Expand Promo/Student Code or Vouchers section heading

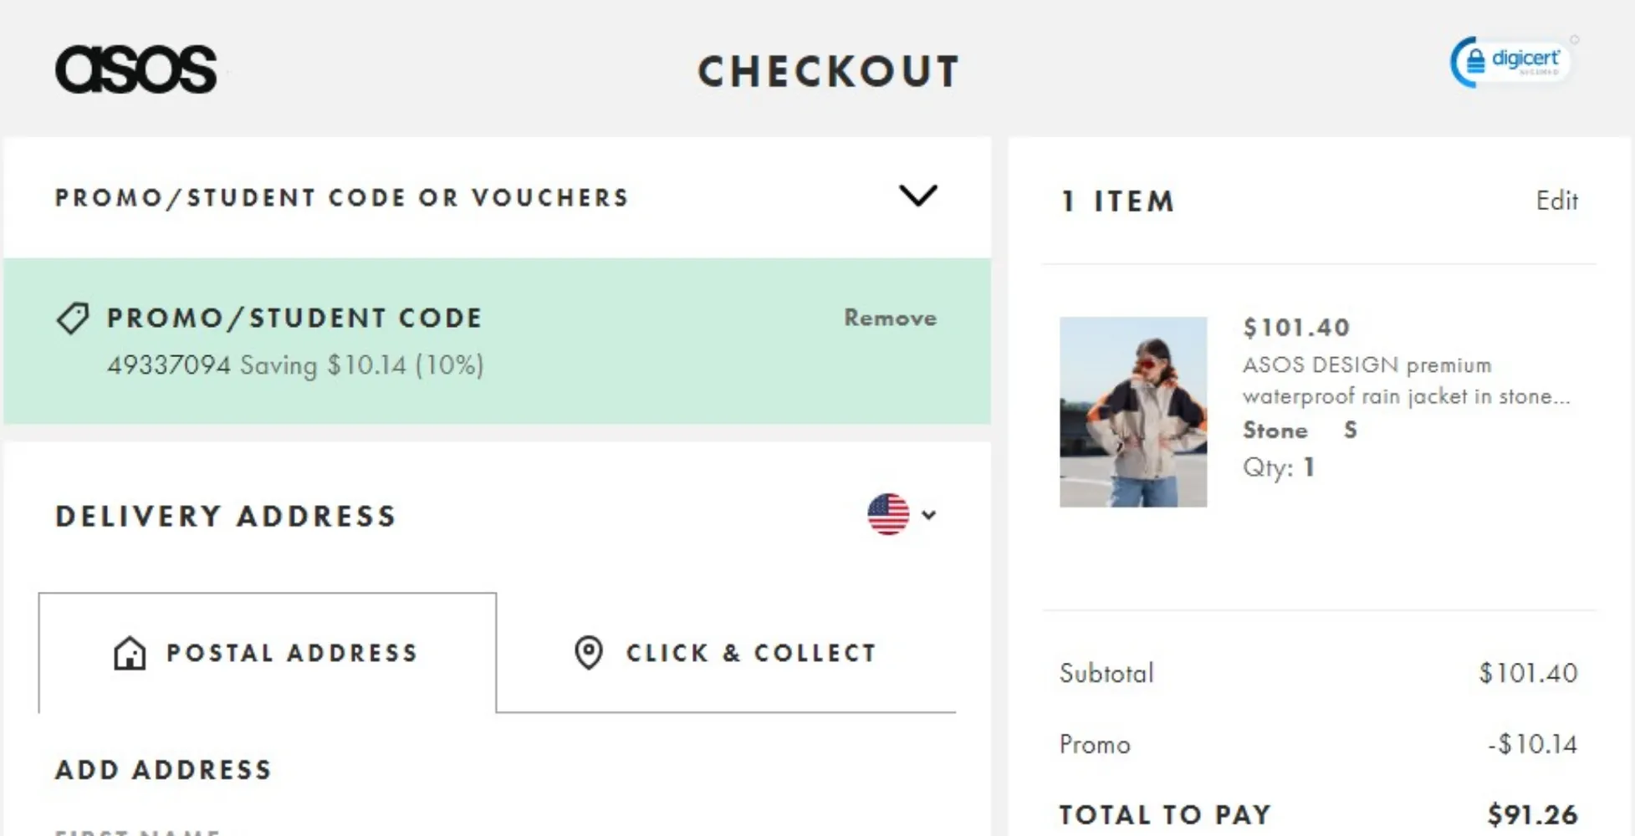(x=342, y=198)
